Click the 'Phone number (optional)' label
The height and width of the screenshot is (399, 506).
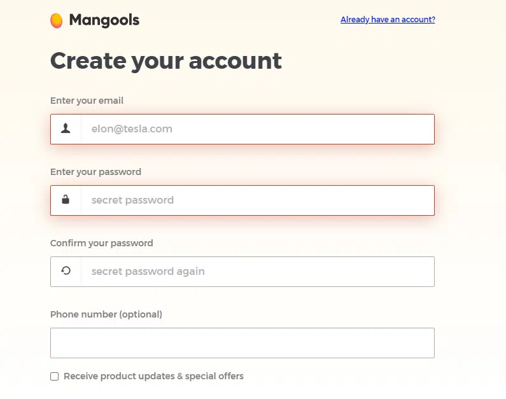pyautogui.click(x=106, y=314)
